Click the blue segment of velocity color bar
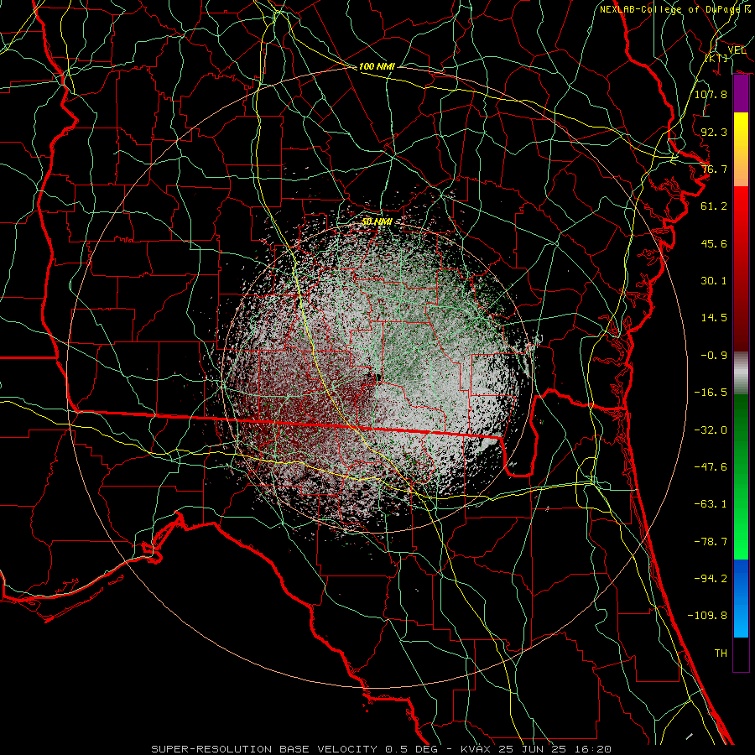The image size is (755, 755). pyautogui.click(x=741, y=598)
